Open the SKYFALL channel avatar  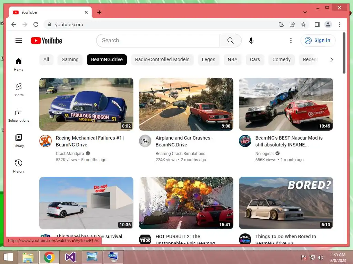(x=245, y=239)
